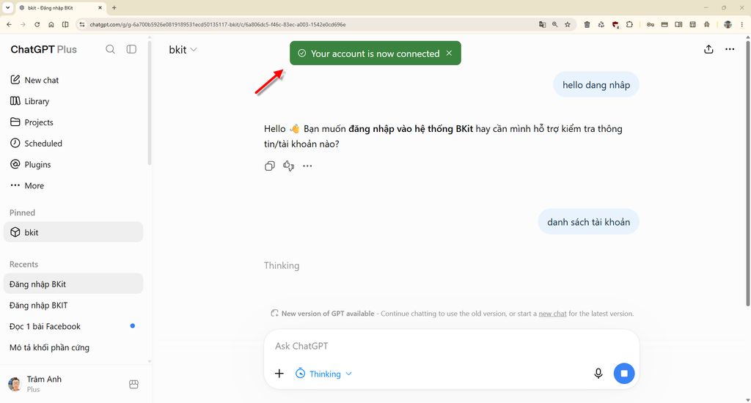Bookmark this page with the star icon
The height and width of the screenshot is (403, 751).
pos(568,24)
